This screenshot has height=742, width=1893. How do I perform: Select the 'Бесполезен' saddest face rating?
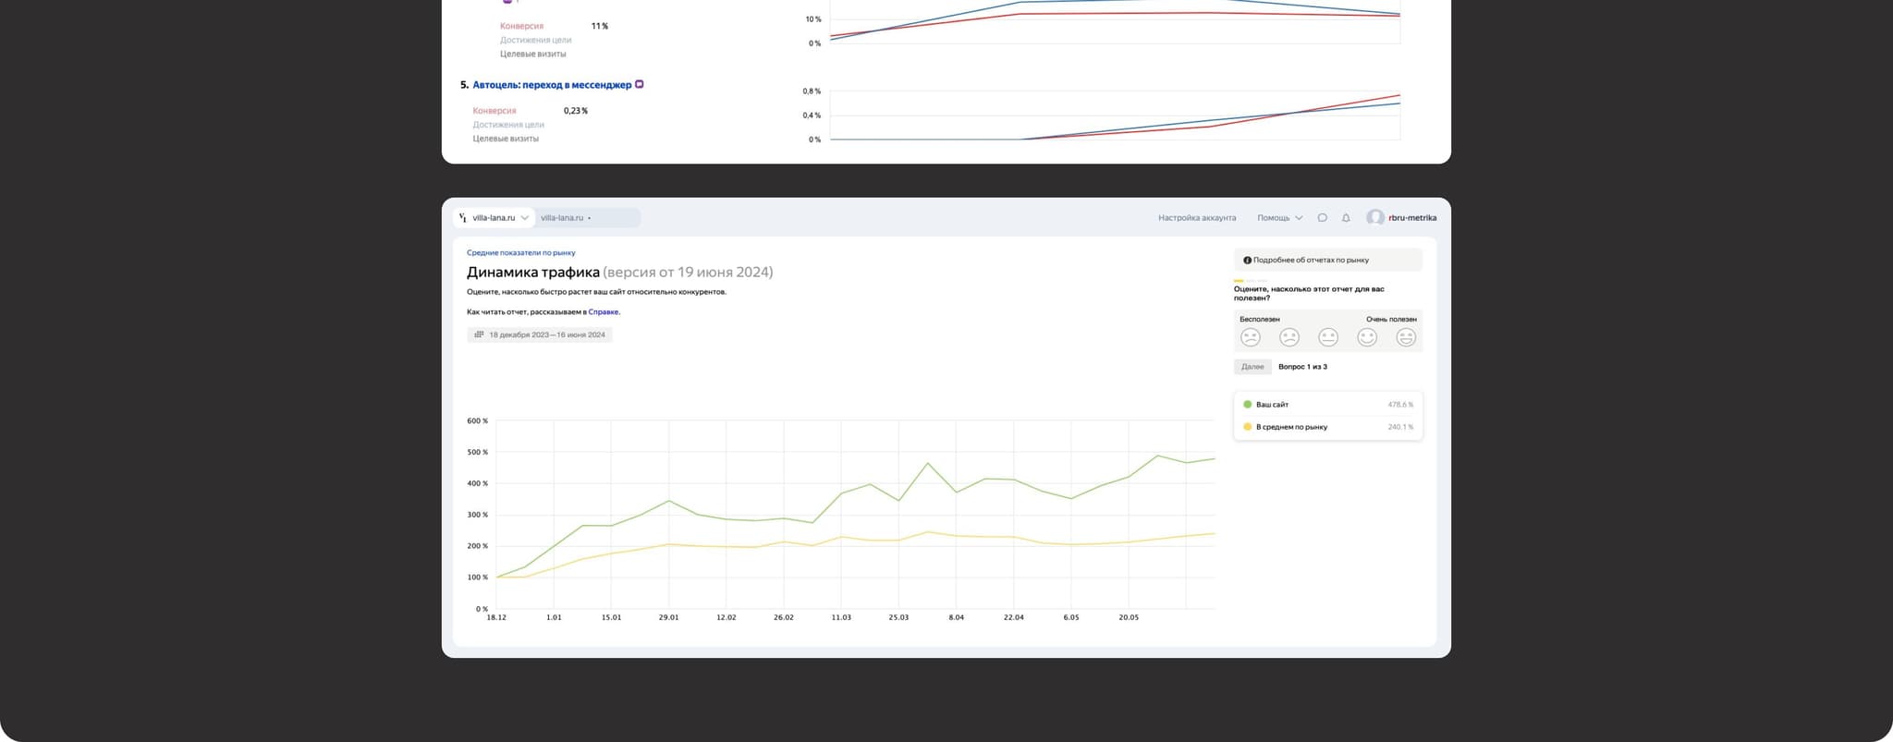tap(1250, 337)
